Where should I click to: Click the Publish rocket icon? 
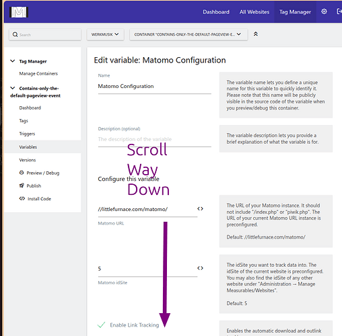(22, 185)
